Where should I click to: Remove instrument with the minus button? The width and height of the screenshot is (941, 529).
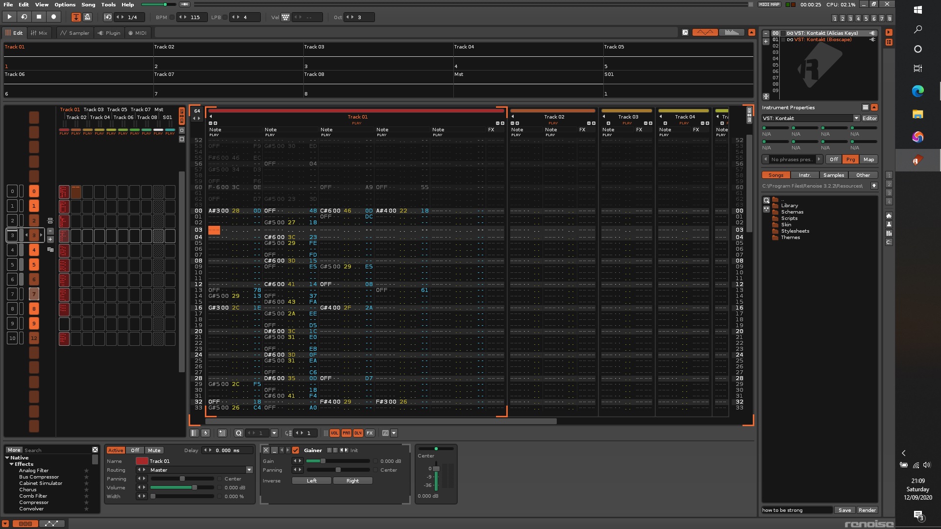click(766, 33)
